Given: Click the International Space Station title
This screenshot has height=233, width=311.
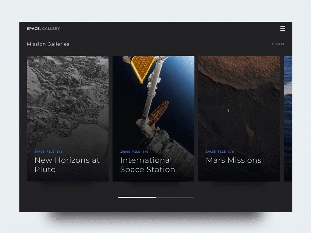Looking at the screenshot, I should tap(148, 165).
